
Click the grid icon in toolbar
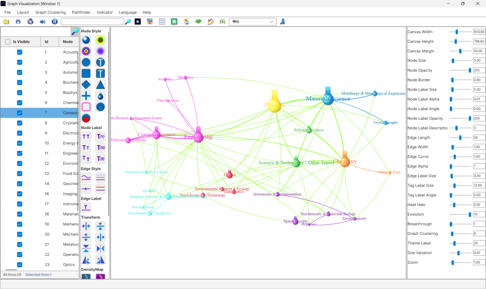[162, 22]
